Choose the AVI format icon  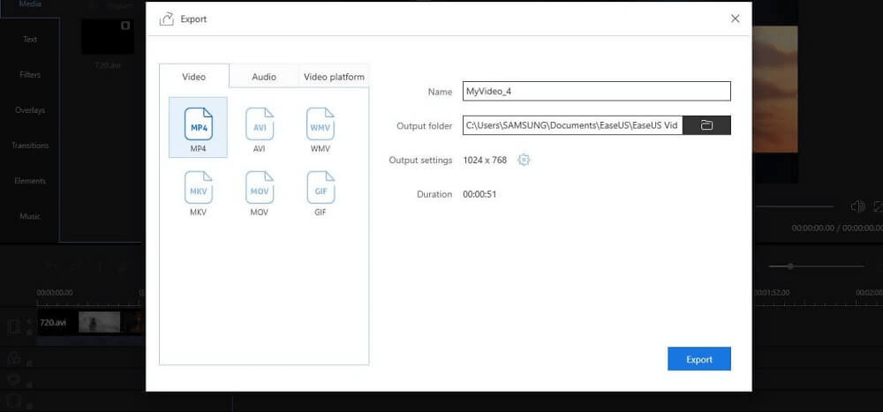[260, 126]
